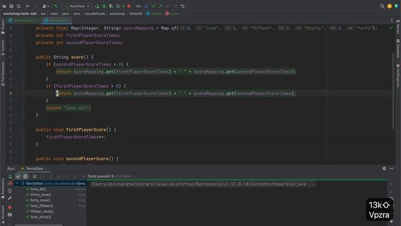Click the main breadcrumb

54,14
